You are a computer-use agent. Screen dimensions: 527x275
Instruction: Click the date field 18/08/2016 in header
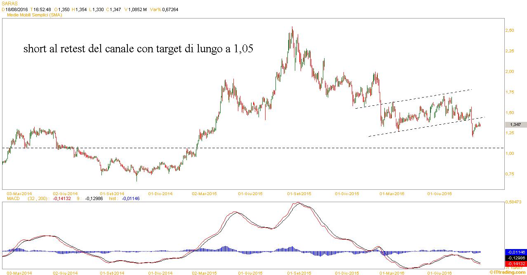[16, 9]
